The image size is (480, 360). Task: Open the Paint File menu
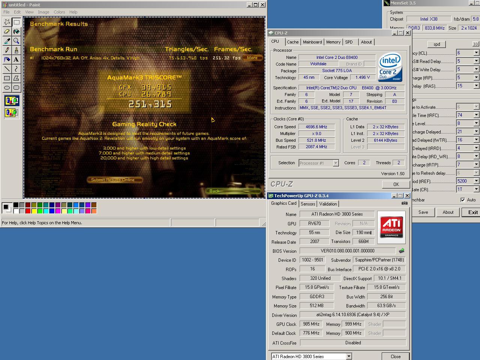click(x=6, y=12)
